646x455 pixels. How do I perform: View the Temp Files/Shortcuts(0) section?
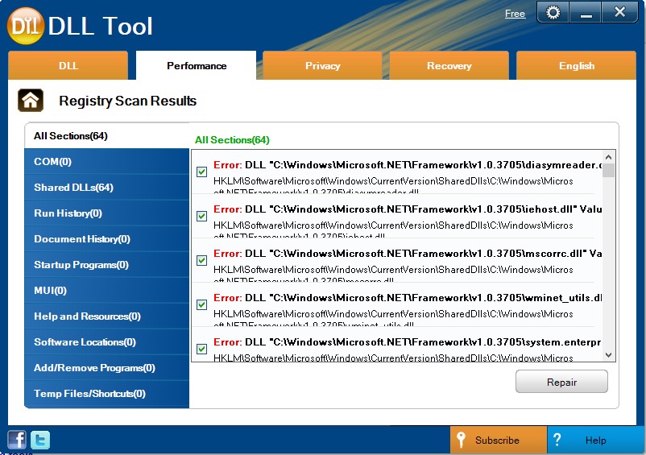[106, 394]
